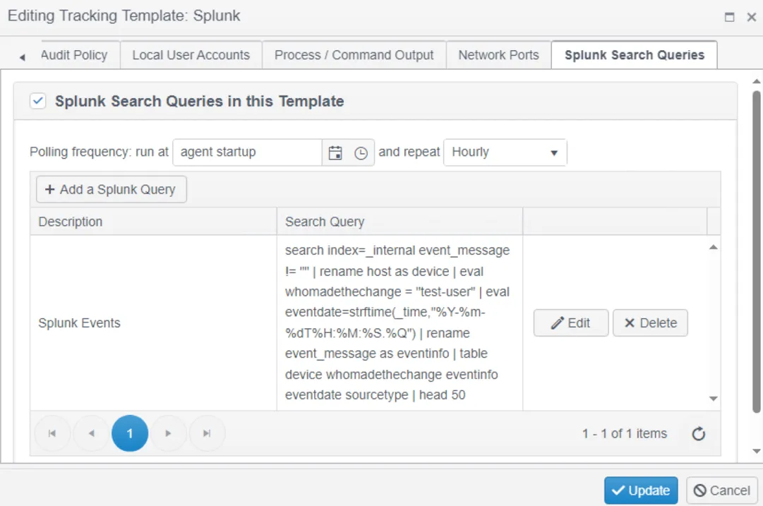The width and height of the screenshot is (763, 506).
Task: Close the Editing Tracking Template dialog
Action: (751, 17)
